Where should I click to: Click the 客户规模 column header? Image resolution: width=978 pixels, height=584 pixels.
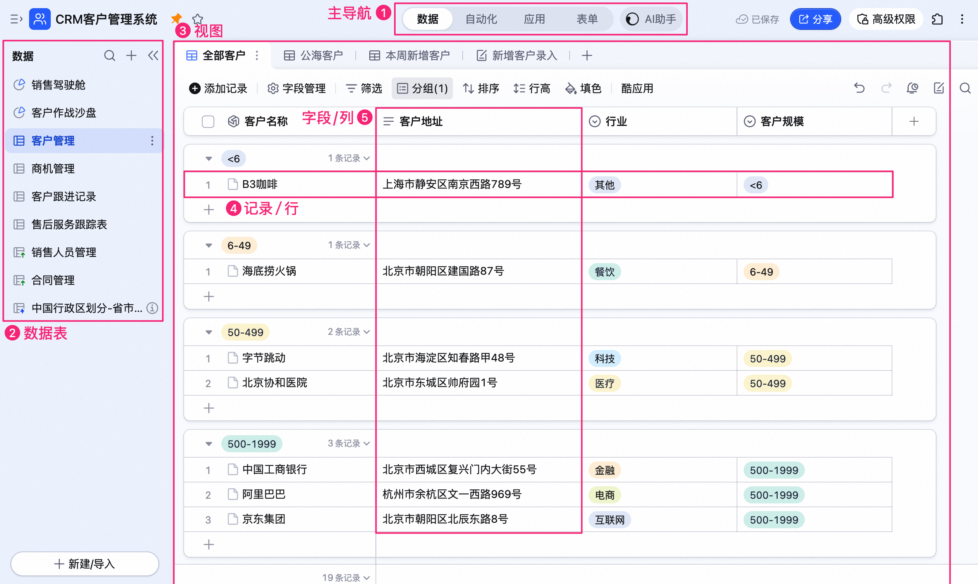pyautogui.click(x=814, y=121)
